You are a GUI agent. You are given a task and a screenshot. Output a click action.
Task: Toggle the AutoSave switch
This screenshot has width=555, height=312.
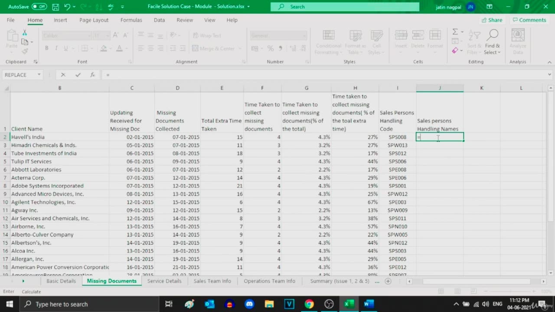click(x=39, y=6)
